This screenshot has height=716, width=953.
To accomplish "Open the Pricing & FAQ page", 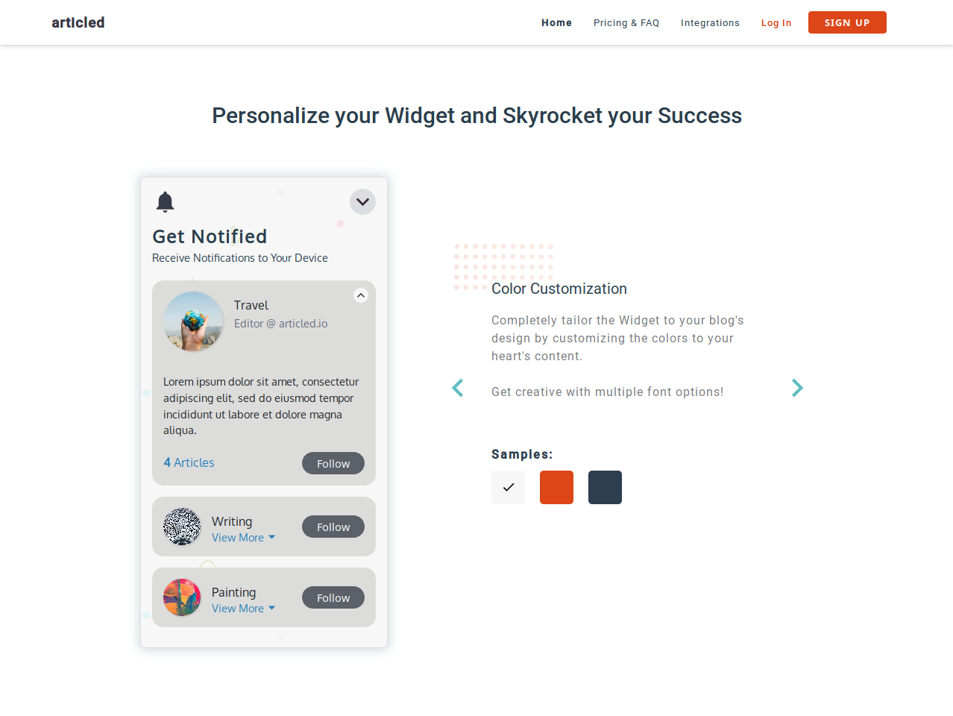I will point(626,23).
